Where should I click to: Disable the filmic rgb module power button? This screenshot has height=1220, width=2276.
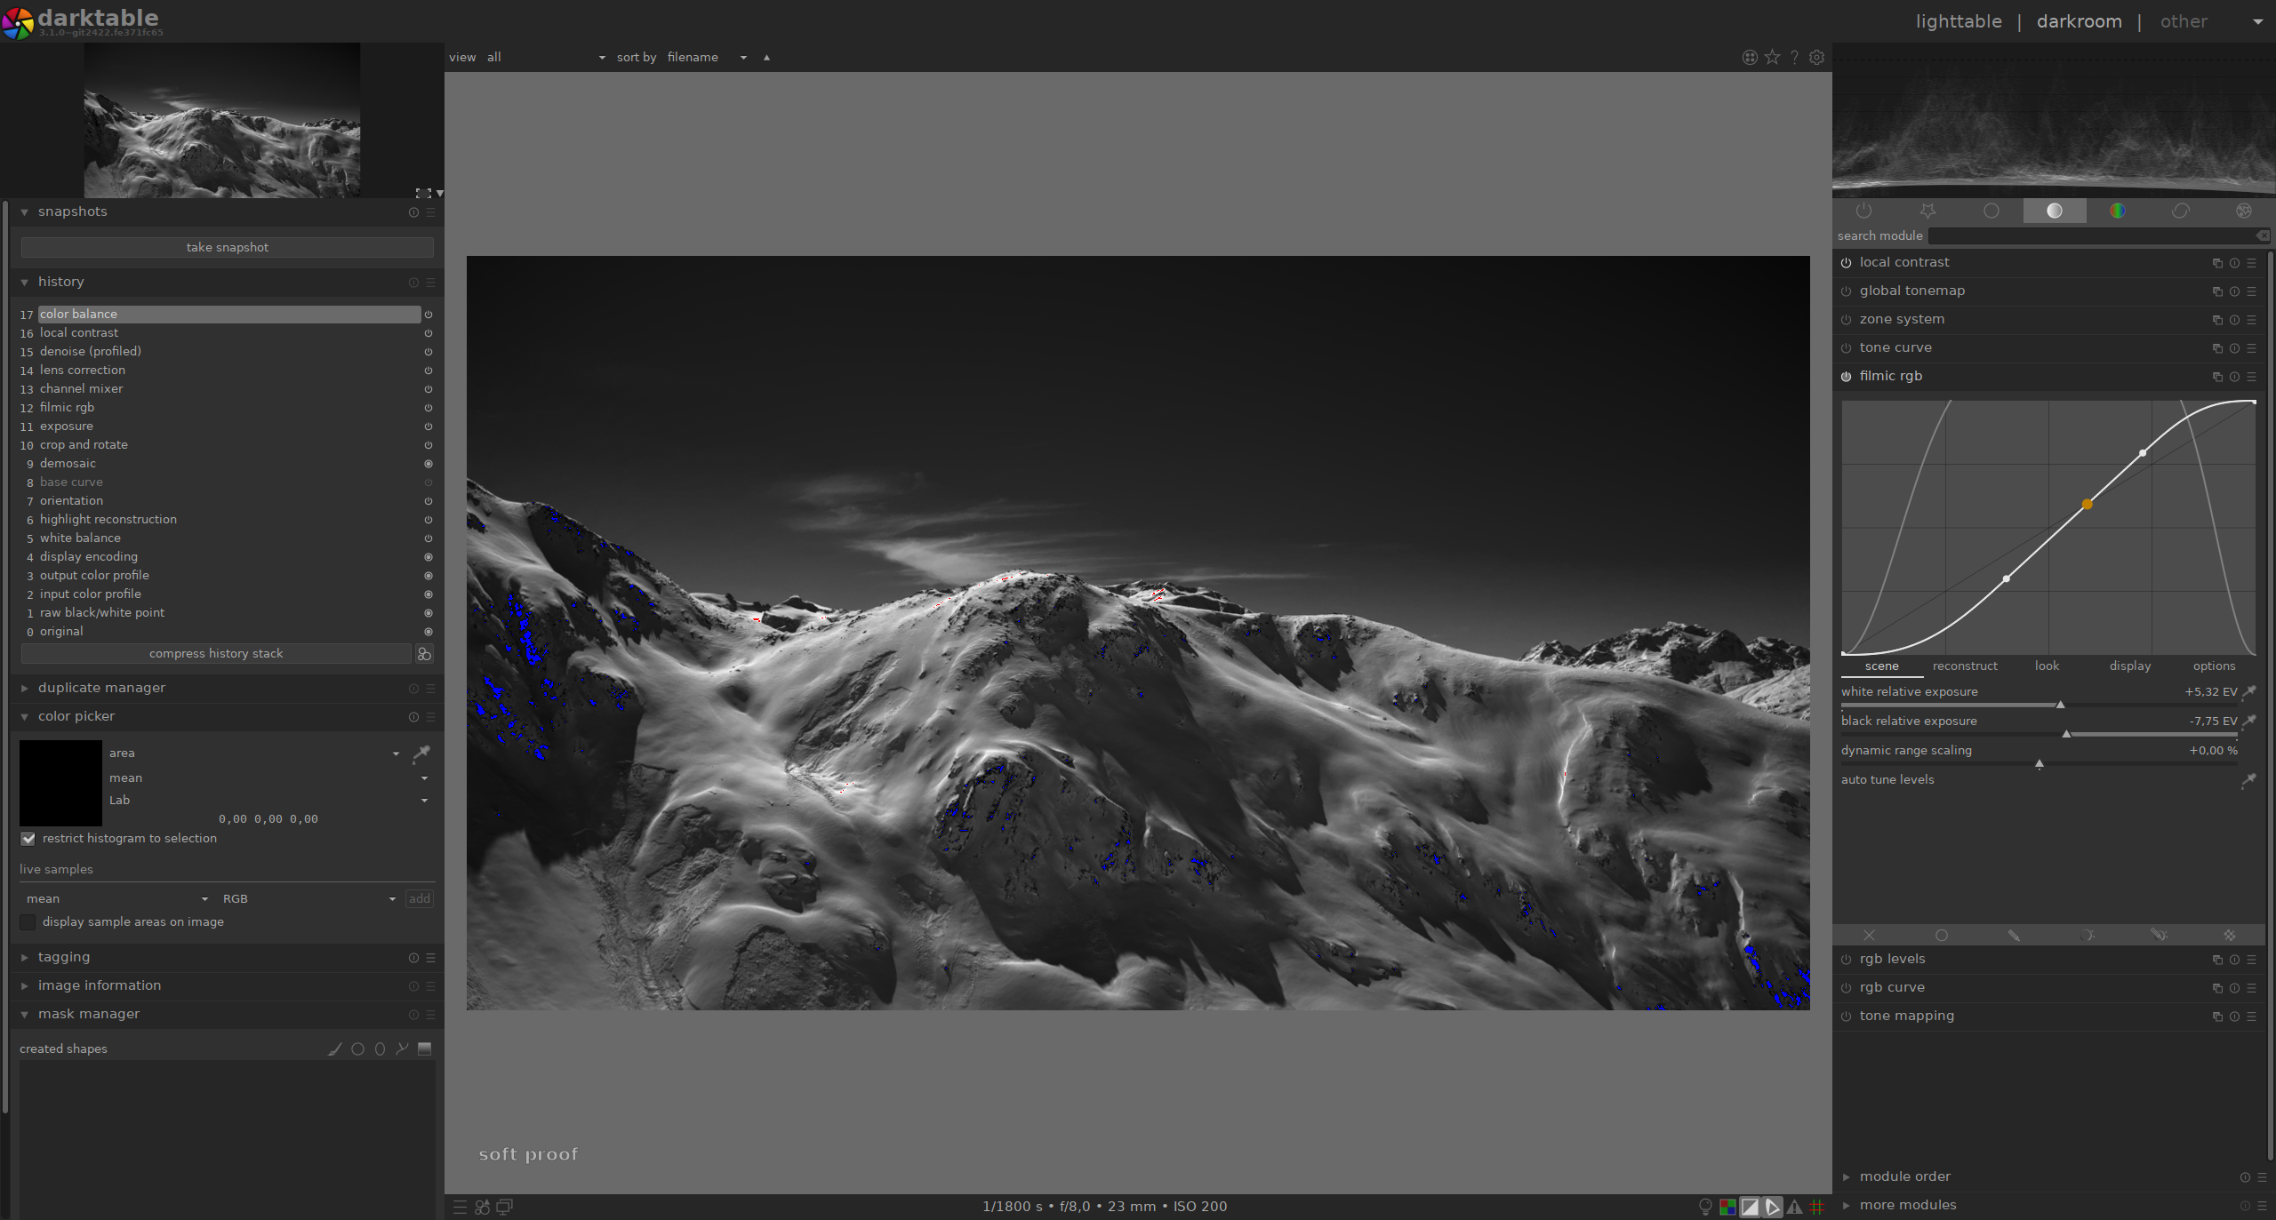click(1846, 377)
